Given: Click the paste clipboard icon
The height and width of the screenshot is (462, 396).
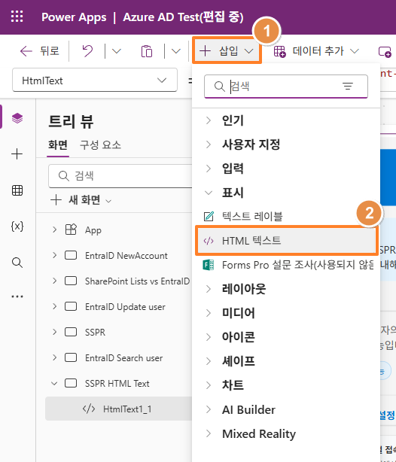Looking at the screenshot, I should pyautogui.click(x=147, y=51).
